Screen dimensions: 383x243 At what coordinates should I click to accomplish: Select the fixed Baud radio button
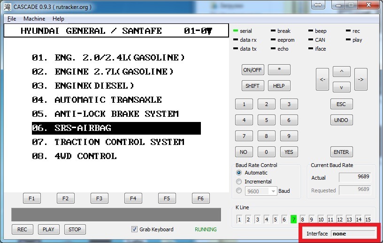coord(239,191)
